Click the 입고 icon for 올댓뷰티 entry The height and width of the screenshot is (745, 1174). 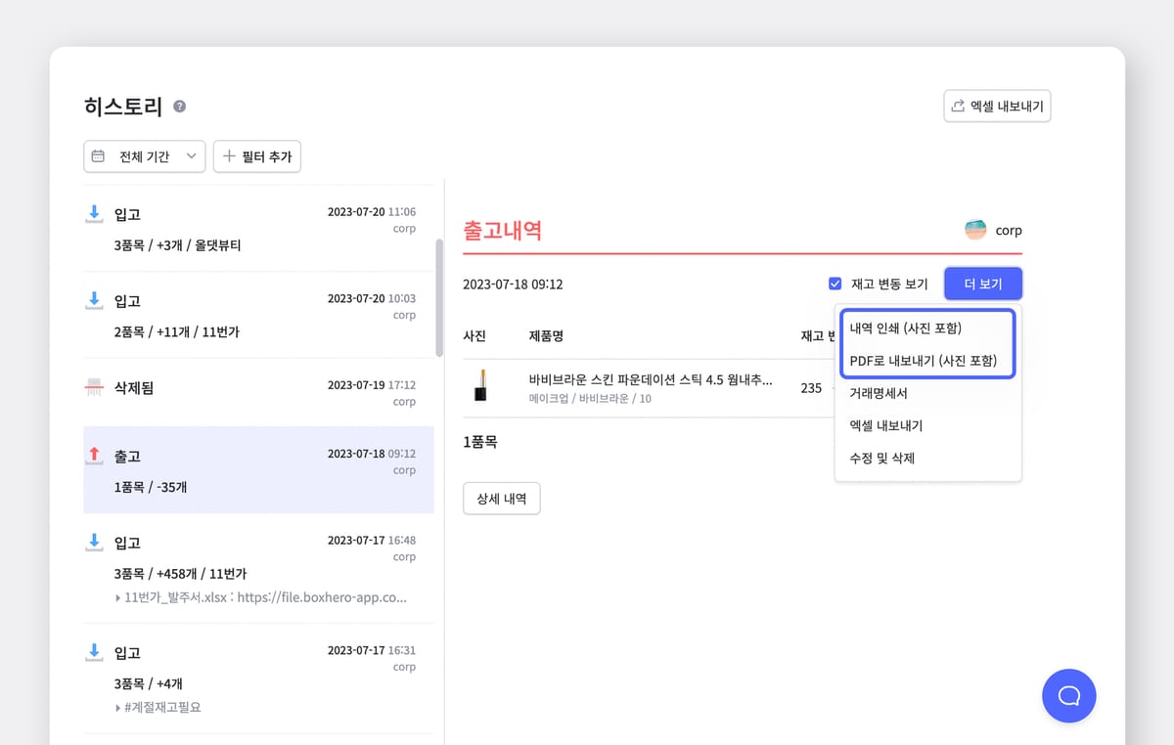click(95, 213)
